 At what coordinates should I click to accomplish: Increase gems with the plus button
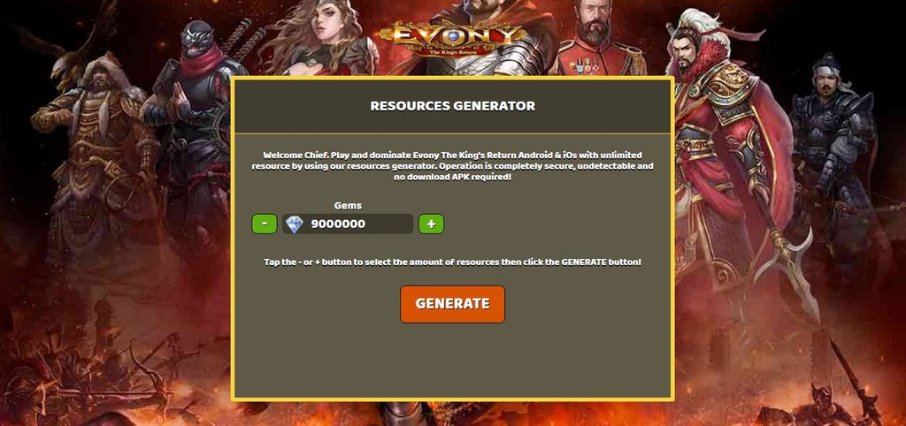(x=431, y=224)
